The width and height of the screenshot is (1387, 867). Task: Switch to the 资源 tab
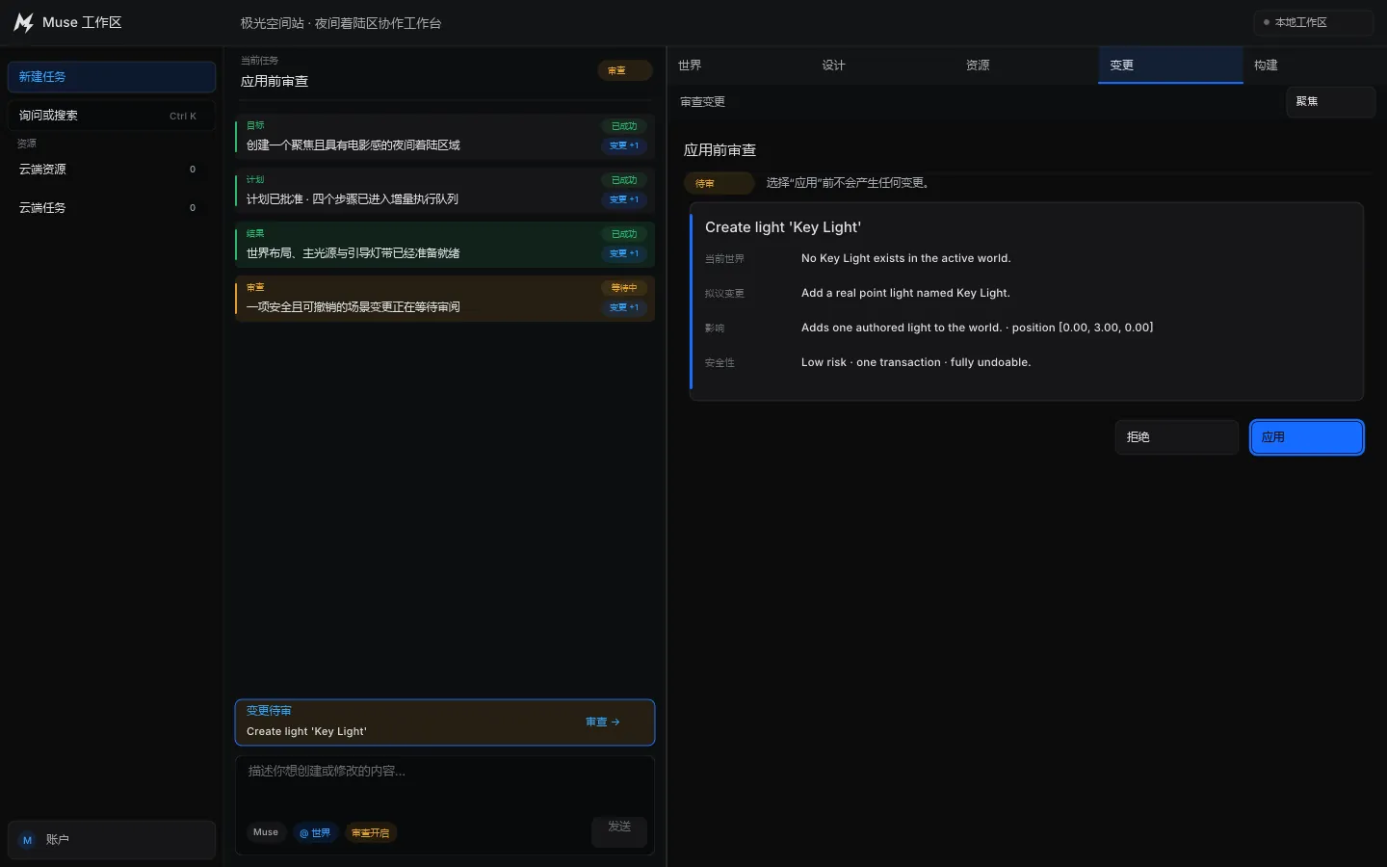[1027, 66]
